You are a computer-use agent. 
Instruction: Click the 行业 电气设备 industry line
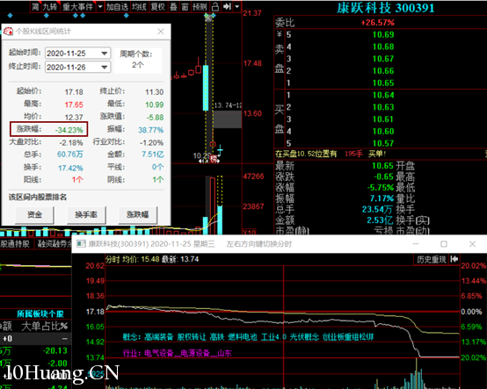(x=177, y=353)
